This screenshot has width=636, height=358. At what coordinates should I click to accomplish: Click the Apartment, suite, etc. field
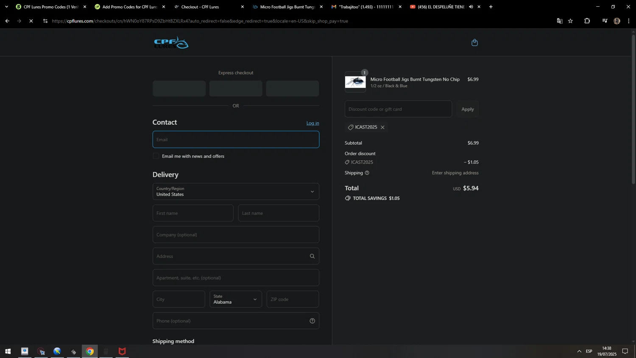[x=236, y=278]
